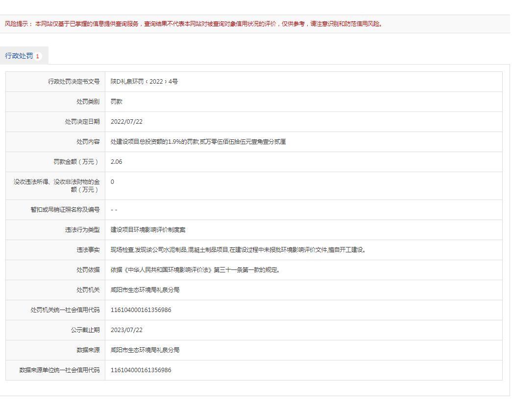Click the 处罚内容 label
Viewport: 512px width, 402px height.
tap(88, 142)
